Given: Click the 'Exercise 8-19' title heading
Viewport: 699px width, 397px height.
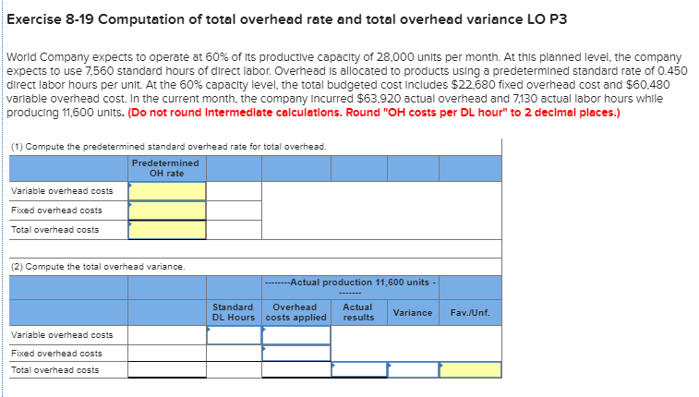Looking at the screenshot, I should (286, 19).
